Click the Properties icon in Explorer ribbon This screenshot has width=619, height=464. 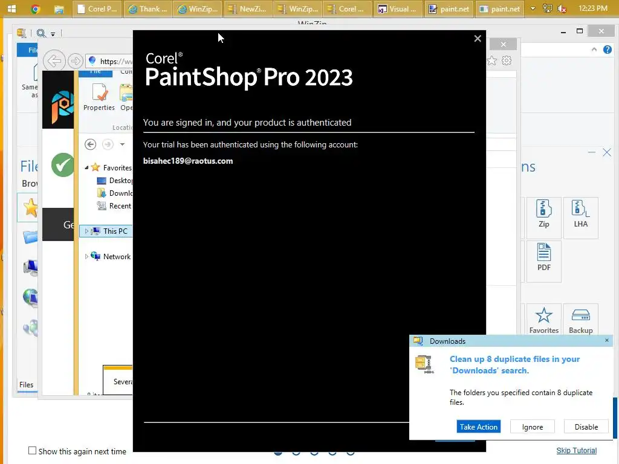[x=99, y=97]
